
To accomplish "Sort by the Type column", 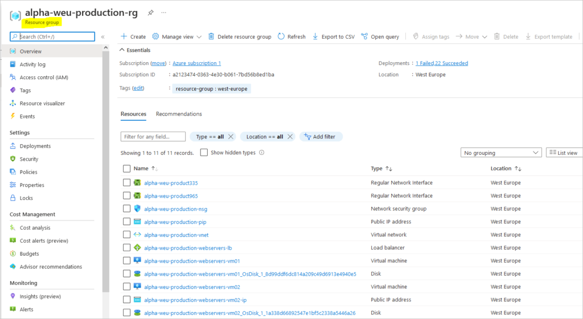I will [x=381, y=169].
